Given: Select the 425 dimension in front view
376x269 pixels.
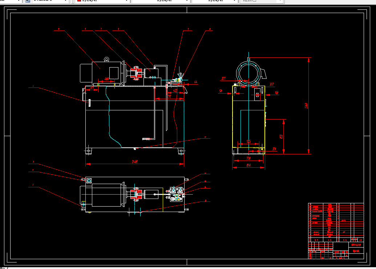Looking at the screenshot, I should [x=175, y=90].
